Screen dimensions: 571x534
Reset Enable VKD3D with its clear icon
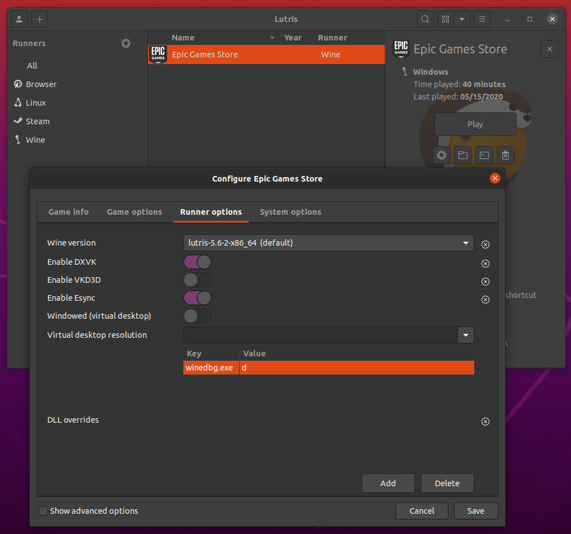(485, 282)
